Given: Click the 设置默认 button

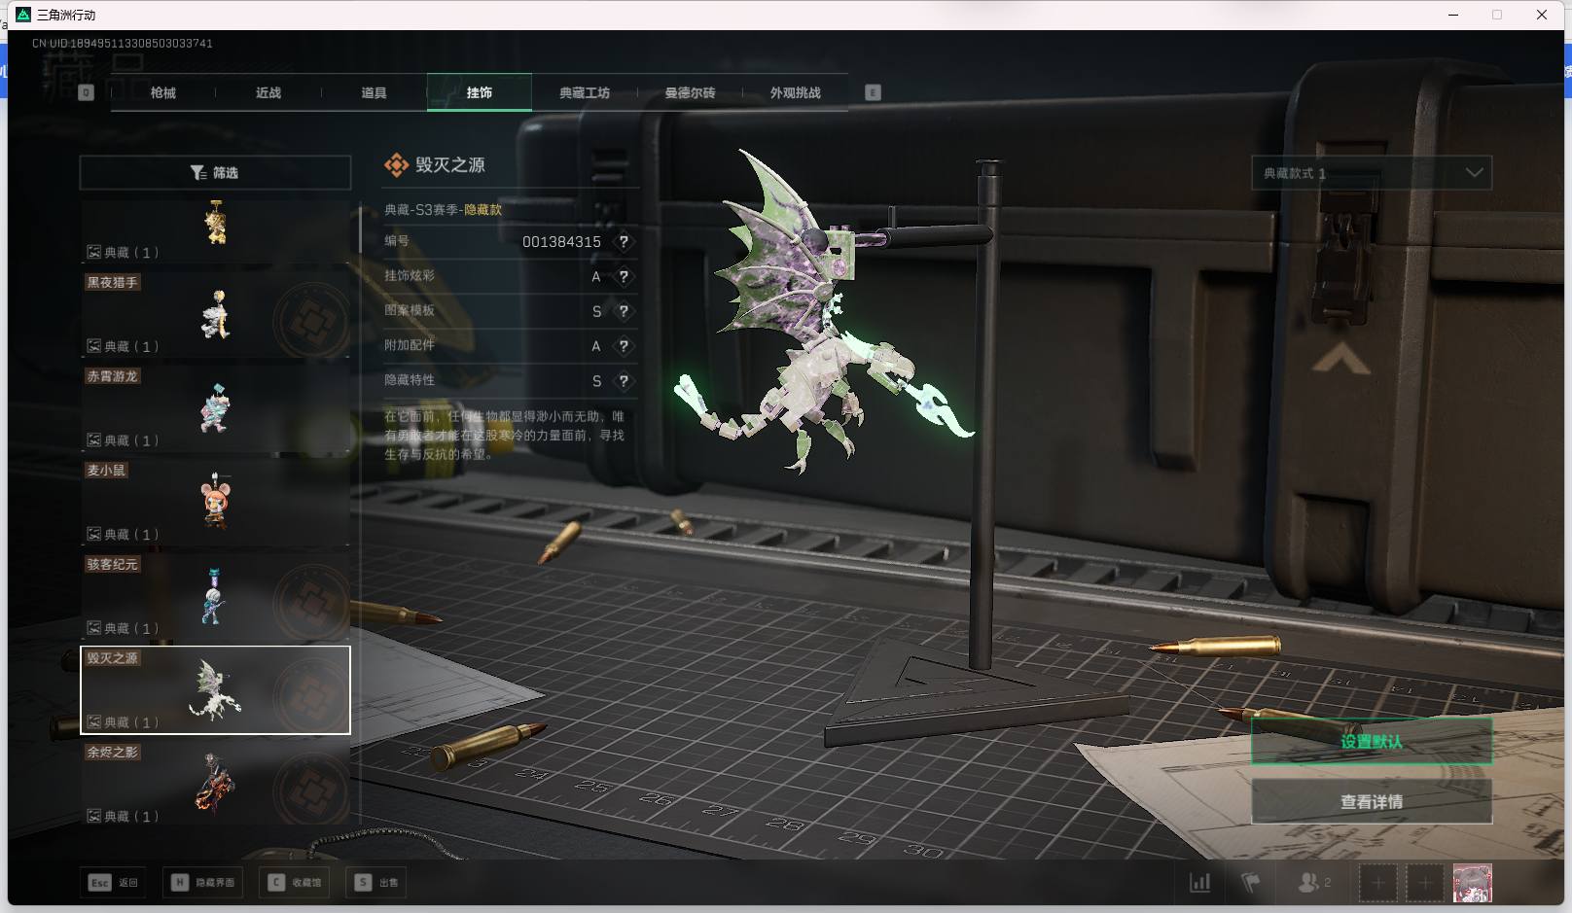Looking at the screenshot, I should [1372, 741].
